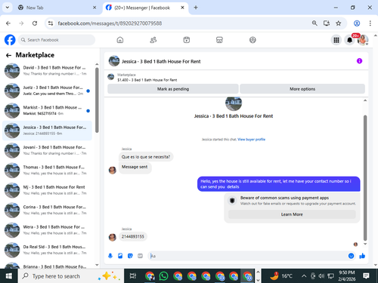Open Corina conversation in list
The width and height of the screenshot is (378, 283).
pyautogui.click(x=47, y=210)
